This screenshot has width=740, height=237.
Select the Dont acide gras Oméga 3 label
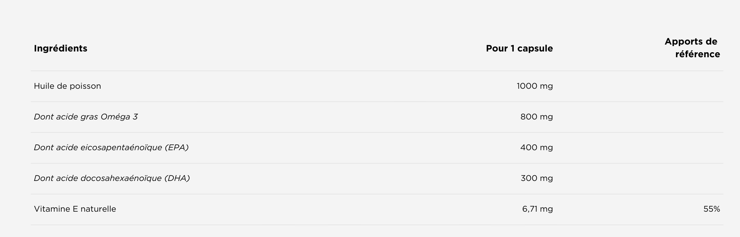(x=86, y=117)
